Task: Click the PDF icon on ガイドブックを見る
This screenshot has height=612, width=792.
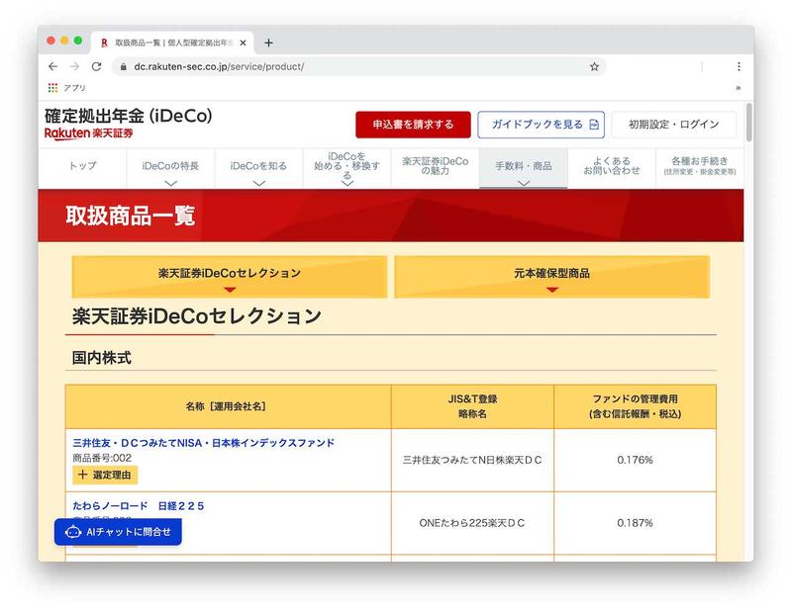Action: point(595,125)
